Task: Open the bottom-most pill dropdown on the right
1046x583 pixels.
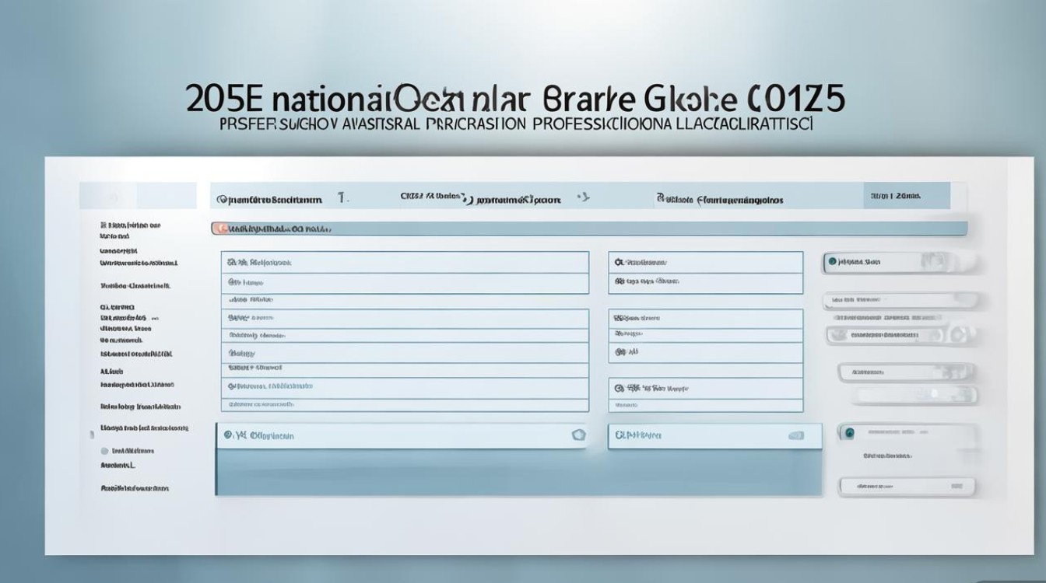Action: tap(906, 487)
